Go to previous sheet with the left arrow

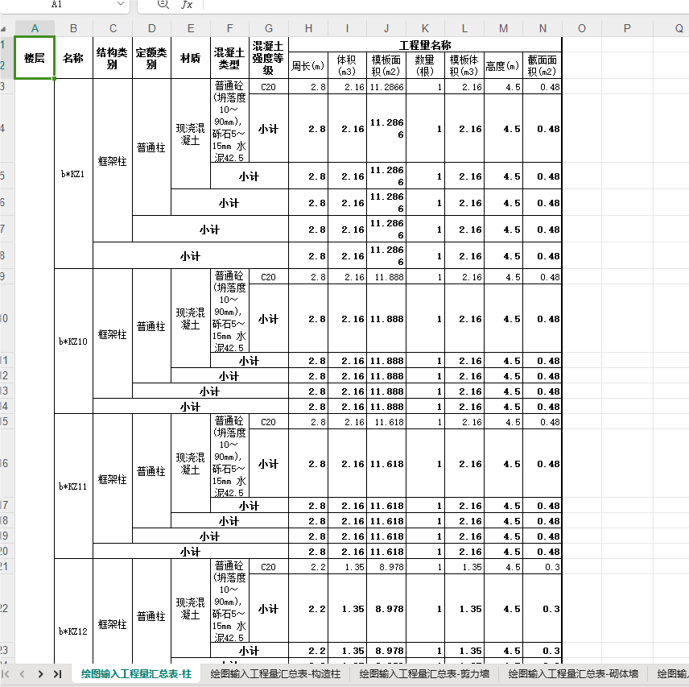point(23,674)
